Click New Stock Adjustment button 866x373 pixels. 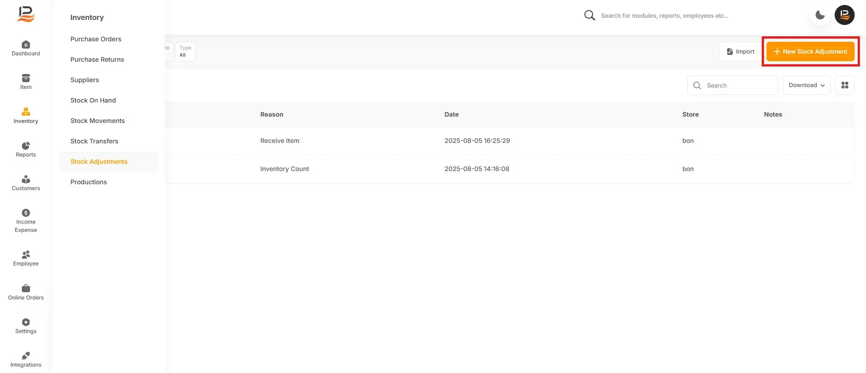coord(811,52)
